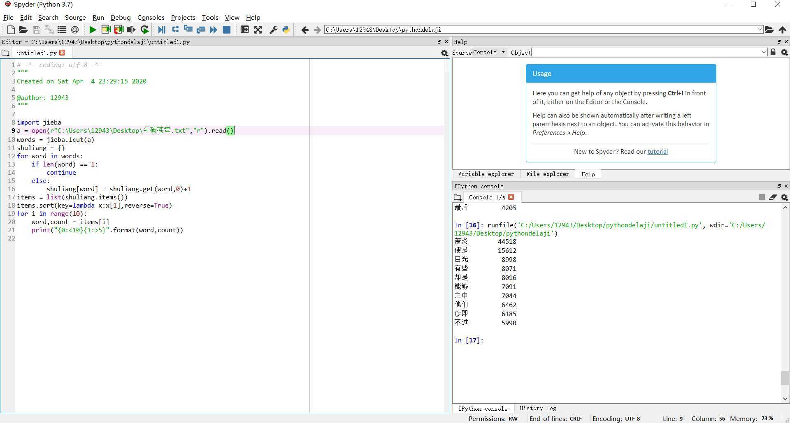Open the Help pane options gear
Screen dimensions: 790x423
coord(784,52)
